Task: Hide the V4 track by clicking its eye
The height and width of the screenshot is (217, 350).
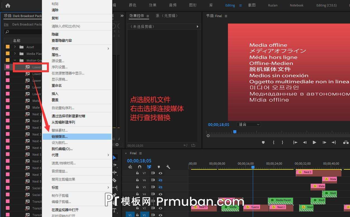Action: pyautogui.click(x=160, y=194)
